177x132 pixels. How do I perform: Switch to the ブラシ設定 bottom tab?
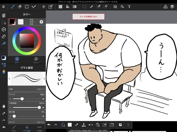tap(27, 128)
